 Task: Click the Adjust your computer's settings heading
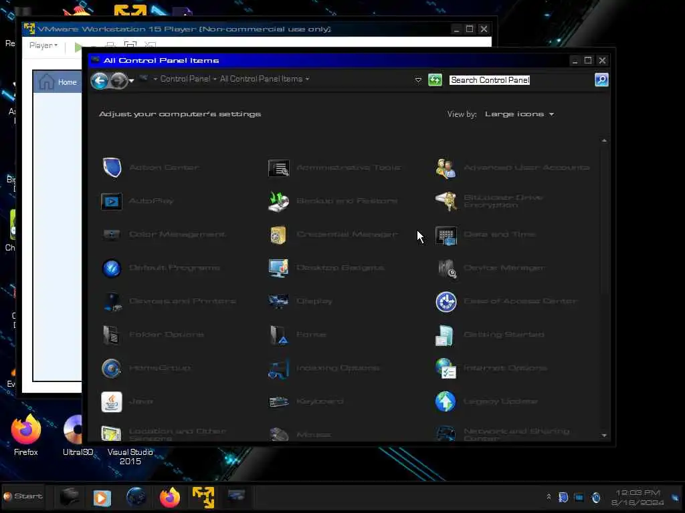[x=180, y=114]
